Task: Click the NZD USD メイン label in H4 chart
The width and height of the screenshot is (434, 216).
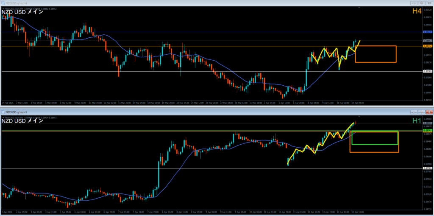Action: click(22, 11)
